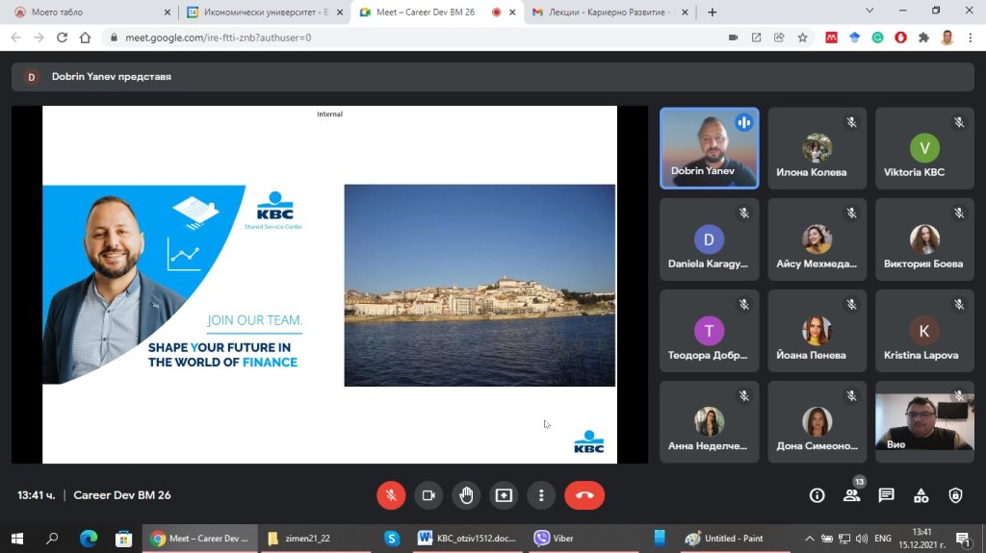The height and width of the screenshot is (553, 986).
Task: Click Daniela Karagy... participant tile
Action: pos(710,239)
